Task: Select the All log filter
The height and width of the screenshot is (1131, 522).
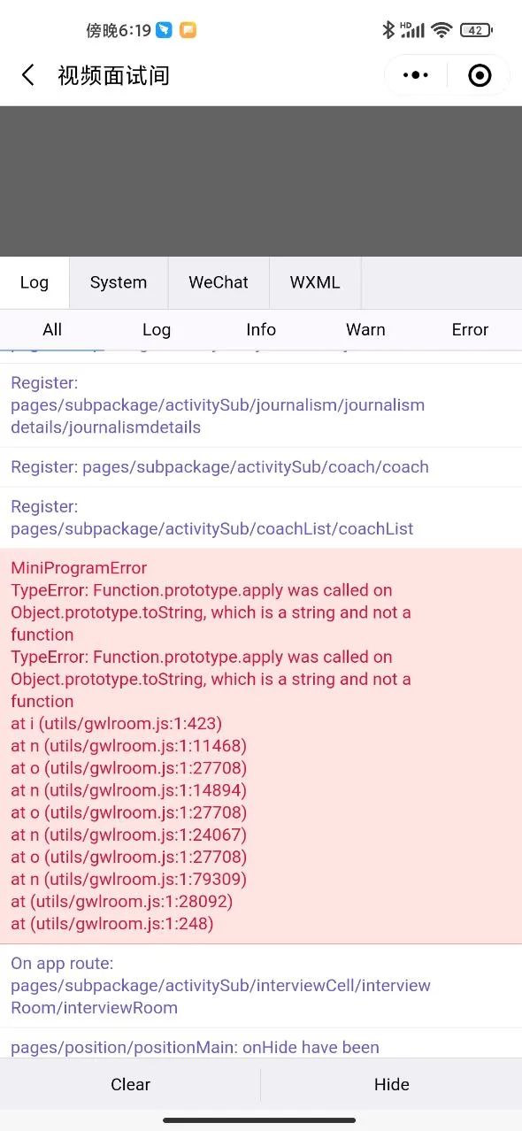Action: pos(52,329)
